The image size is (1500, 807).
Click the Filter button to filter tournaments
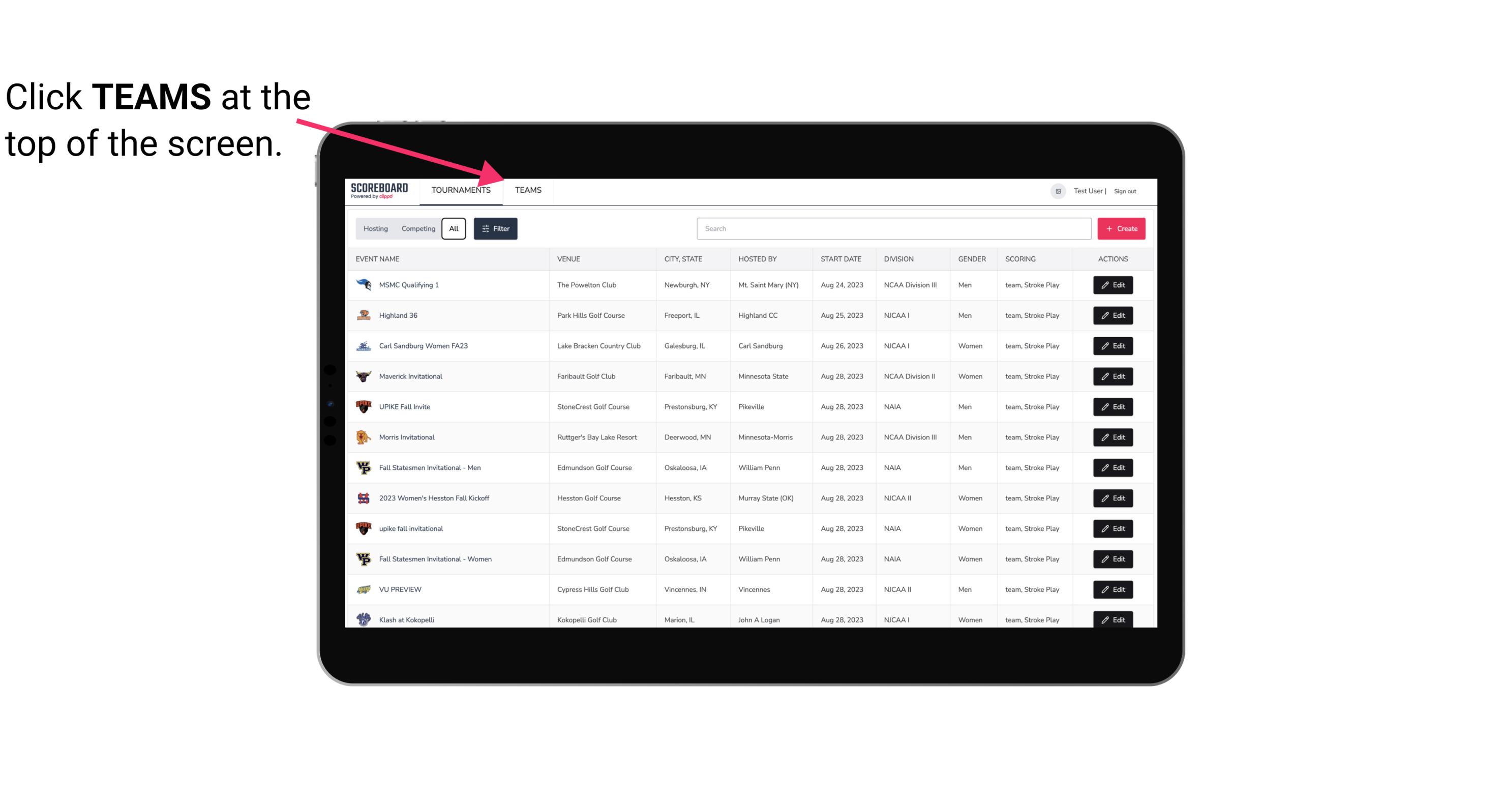pos(496,229)
